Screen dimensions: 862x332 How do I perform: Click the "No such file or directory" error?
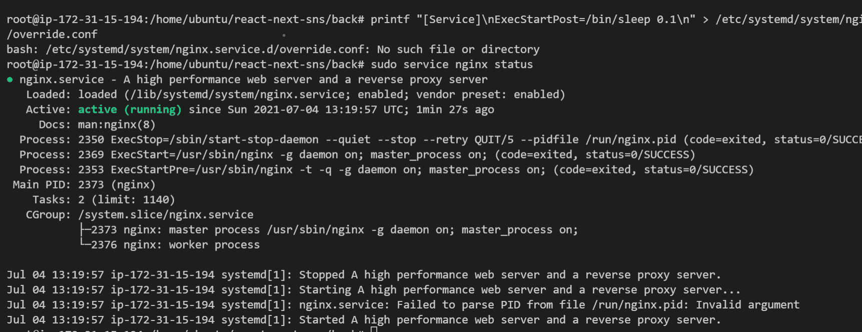458,49
